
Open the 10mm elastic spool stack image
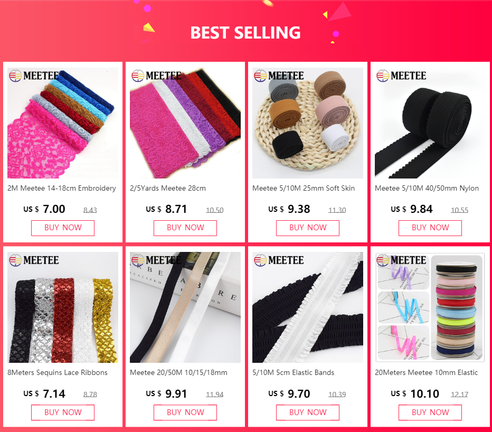[430, 307]
